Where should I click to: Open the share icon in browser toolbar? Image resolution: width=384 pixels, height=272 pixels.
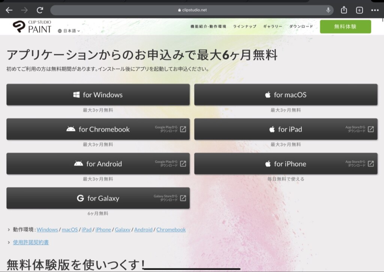[x=344, y=10]
